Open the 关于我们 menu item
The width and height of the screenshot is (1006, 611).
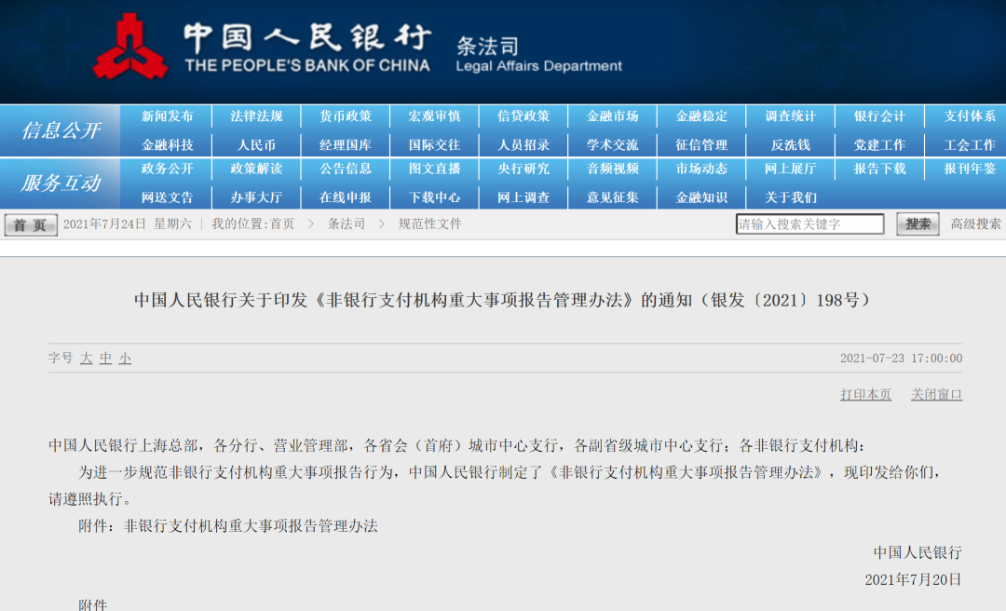(x=791, y=197)
